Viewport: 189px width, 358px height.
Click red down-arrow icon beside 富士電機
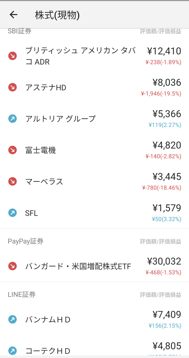pos(13,150)
